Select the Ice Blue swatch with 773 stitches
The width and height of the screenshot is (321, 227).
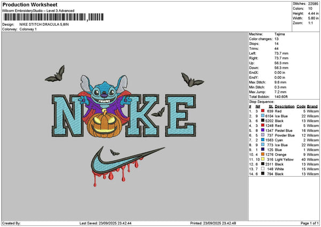click(x=263, y=145)
